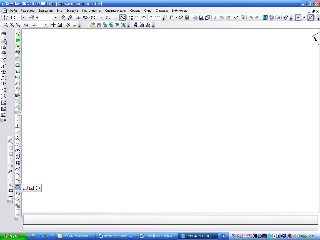Click the Redo arrow
The height and width of the screenshot is (240, 320).
point(257,17)
